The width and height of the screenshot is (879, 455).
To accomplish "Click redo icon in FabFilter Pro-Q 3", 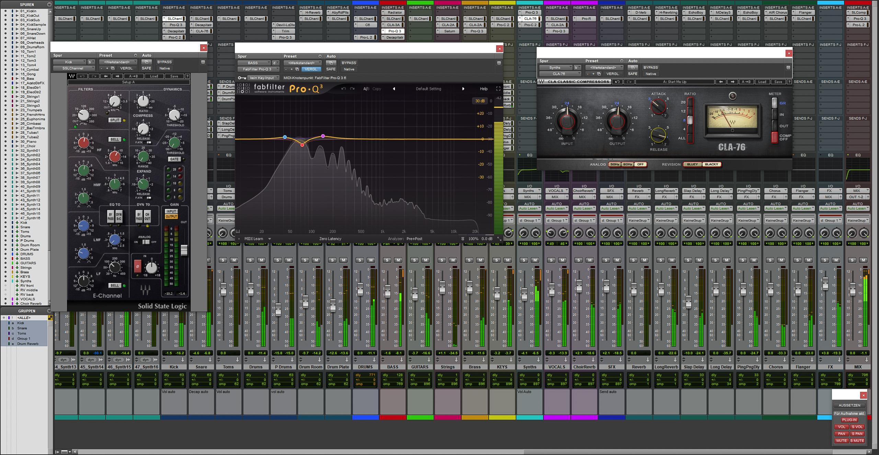I will 352,89.
